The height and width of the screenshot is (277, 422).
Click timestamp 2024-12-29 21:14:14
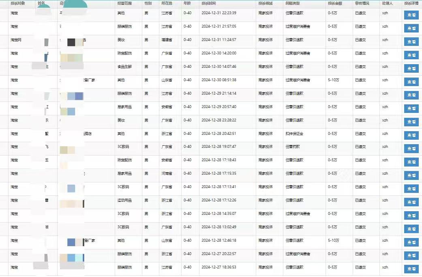(219, 93)
